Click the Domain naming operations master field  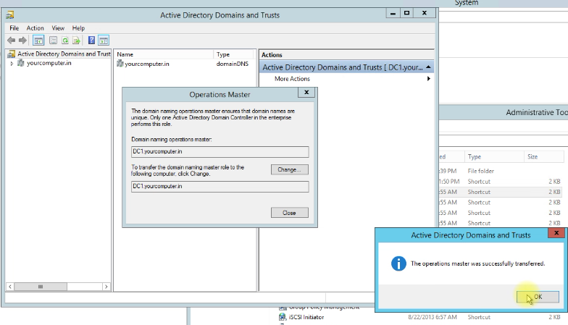tap(220, 152)
